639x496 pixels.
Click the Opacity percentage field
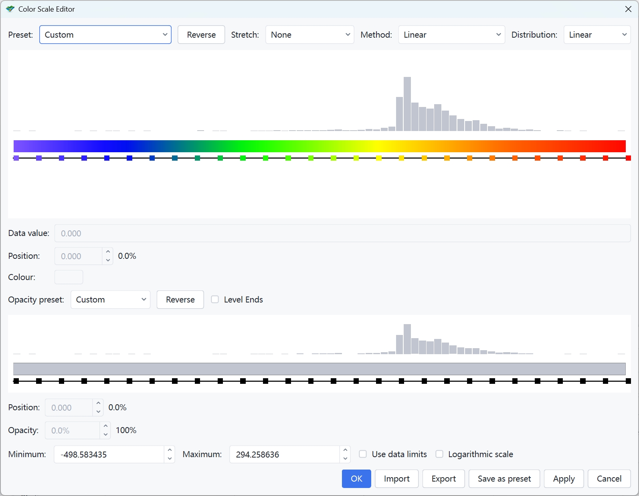73,430
